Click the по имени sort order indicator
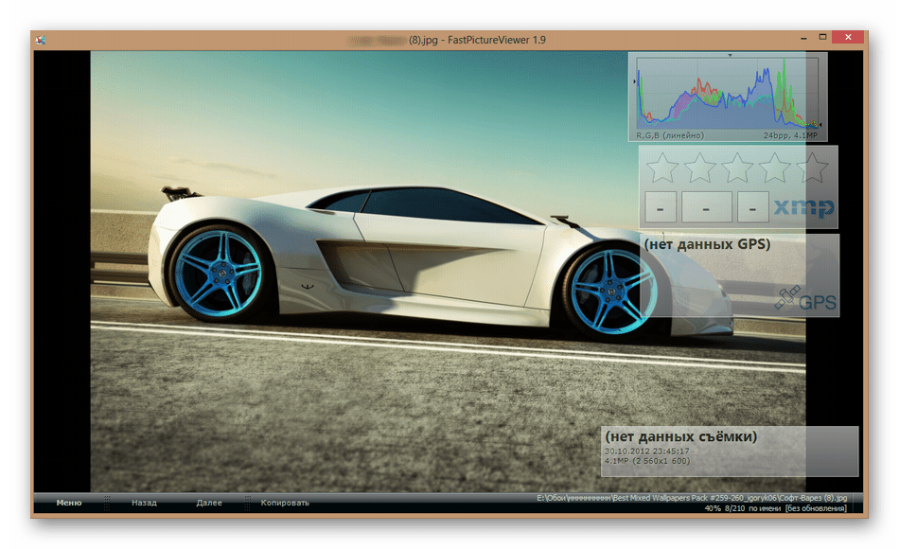 (765, 508)
